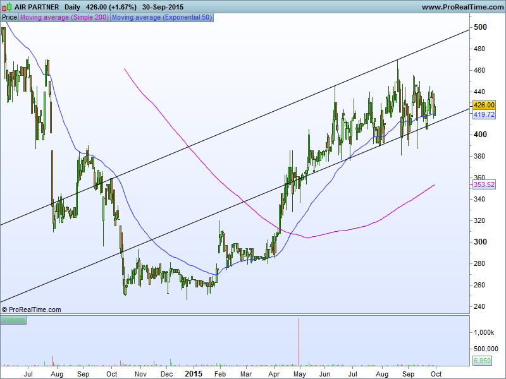Viewport: 506px width, 379px height.
Task: Click the yellow 426.00 current price tag
Action: point(484,105)
